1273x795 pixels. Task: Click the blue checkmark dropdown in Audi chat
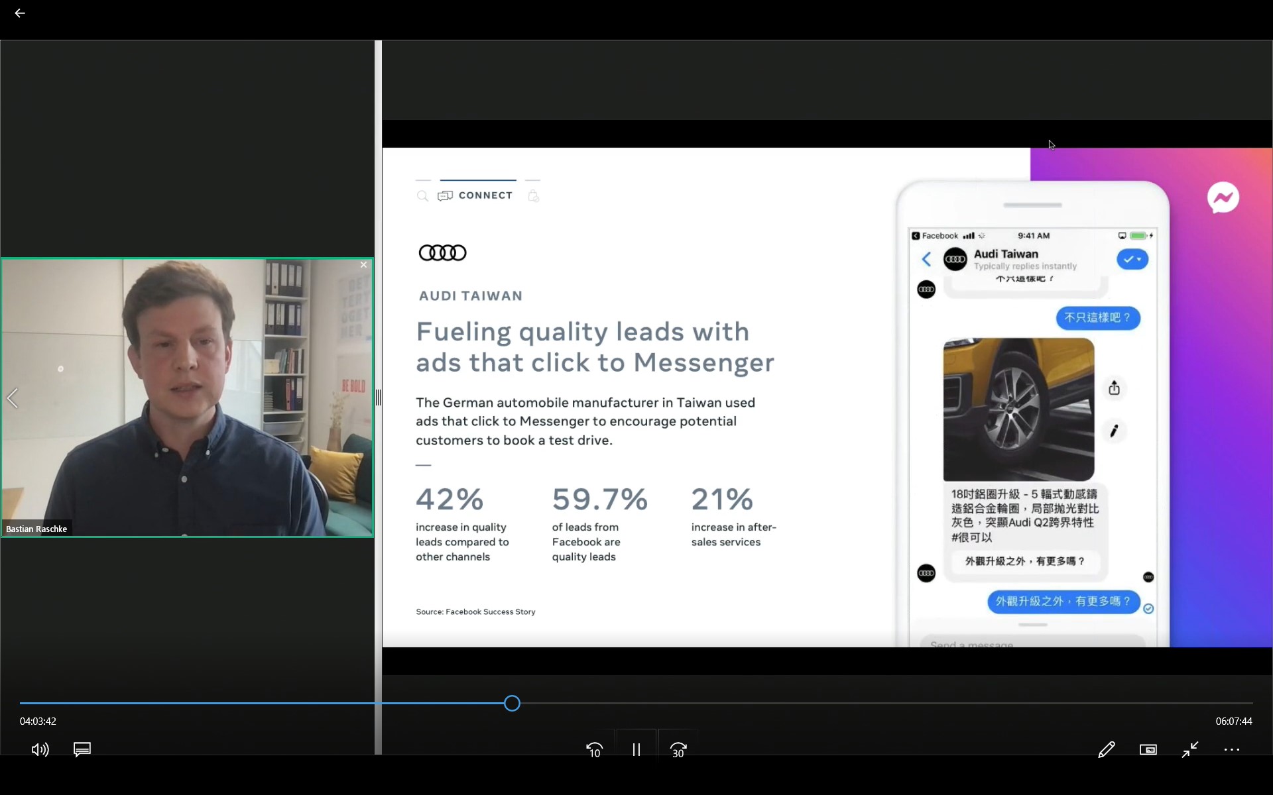(1132, 259)
